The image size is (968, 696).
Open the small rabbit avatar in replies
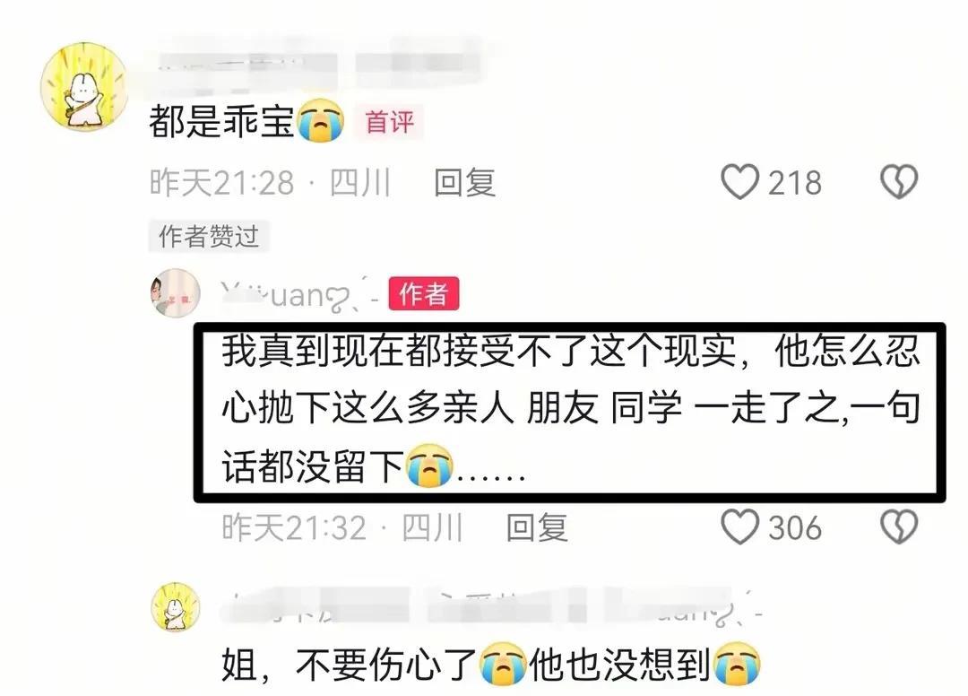tap(176, 607)
